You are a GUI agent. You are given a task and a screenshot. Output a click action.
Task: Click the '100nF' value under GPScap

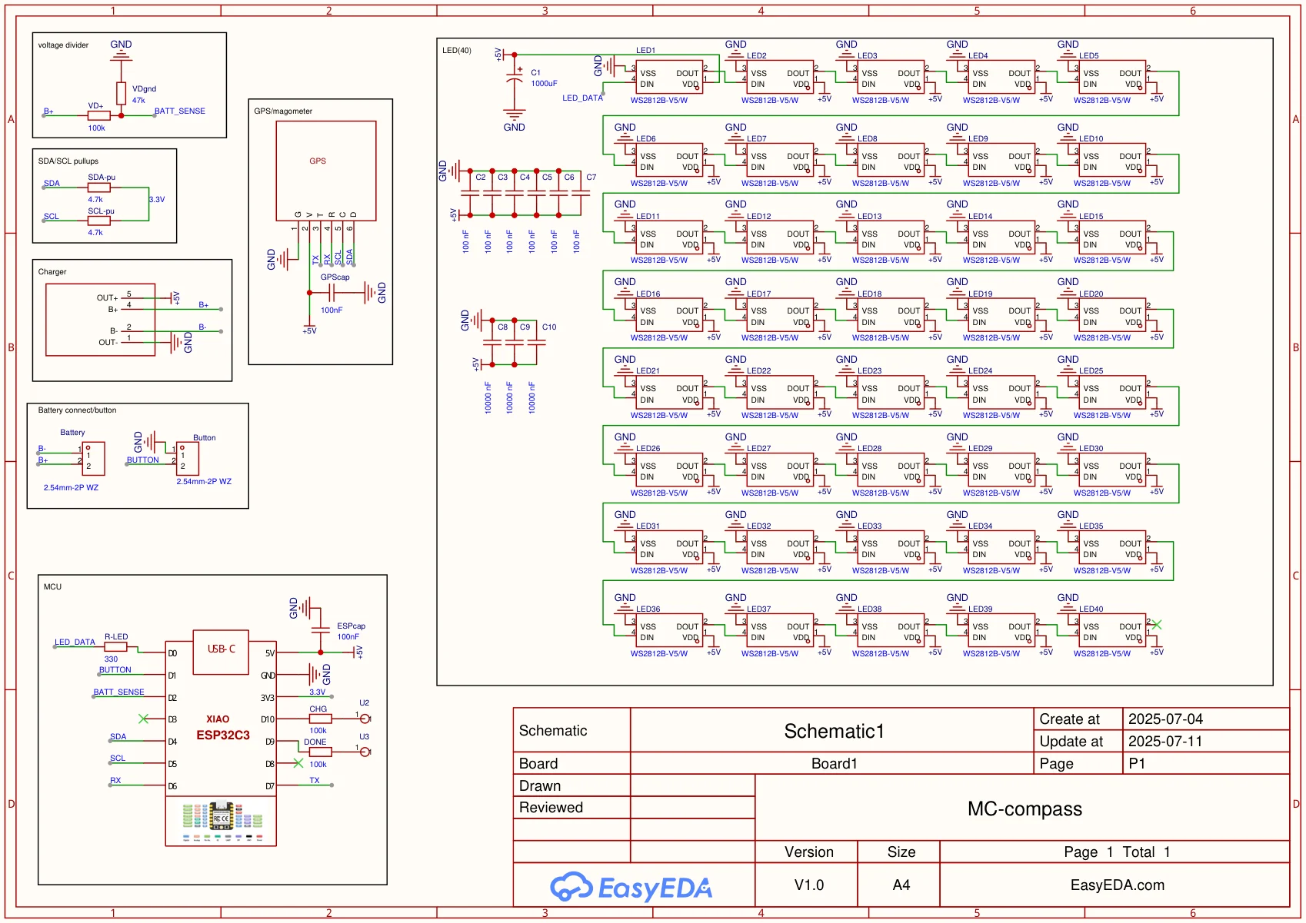(x=331, y=310)
